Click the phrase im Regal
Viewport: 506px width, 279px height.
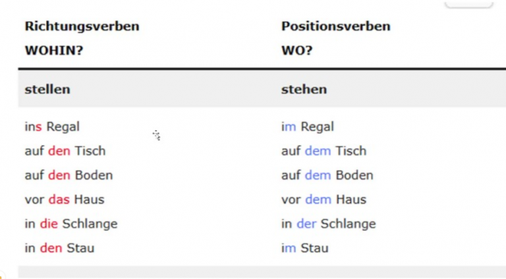click(x=308, y=127)
